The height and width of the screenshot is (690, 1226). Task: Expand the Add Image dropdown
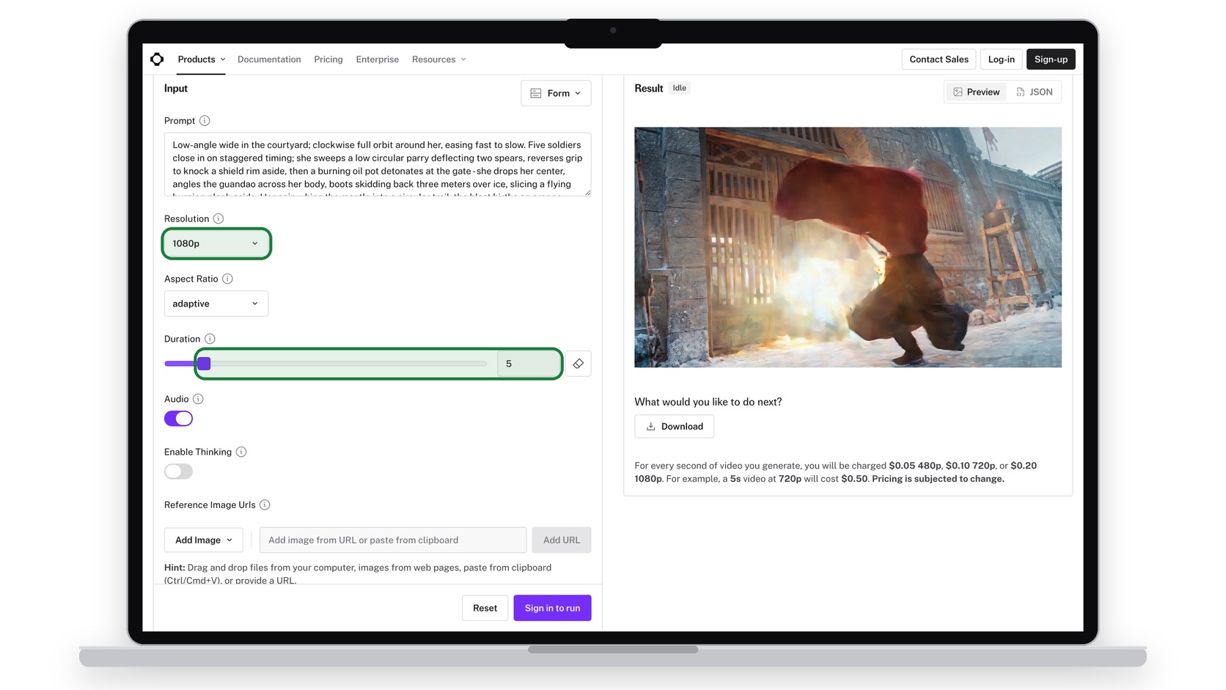click(204, 540)
